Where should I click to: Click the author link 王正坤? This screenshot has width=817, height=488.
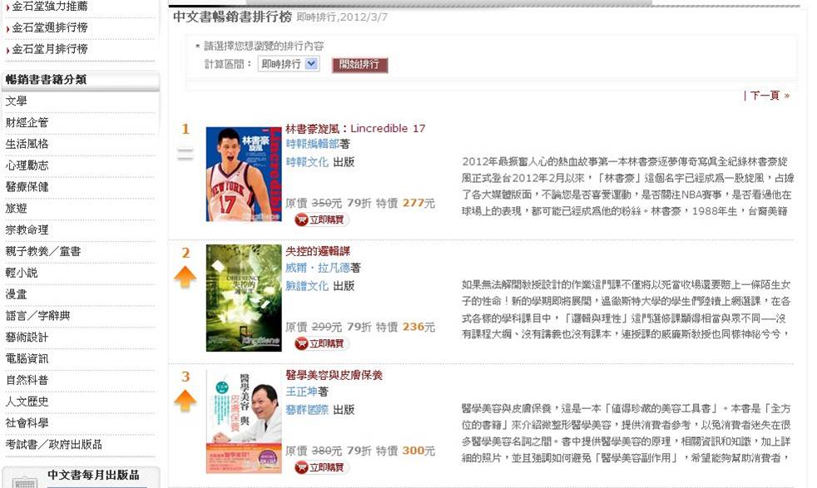[x=301, y=391]
